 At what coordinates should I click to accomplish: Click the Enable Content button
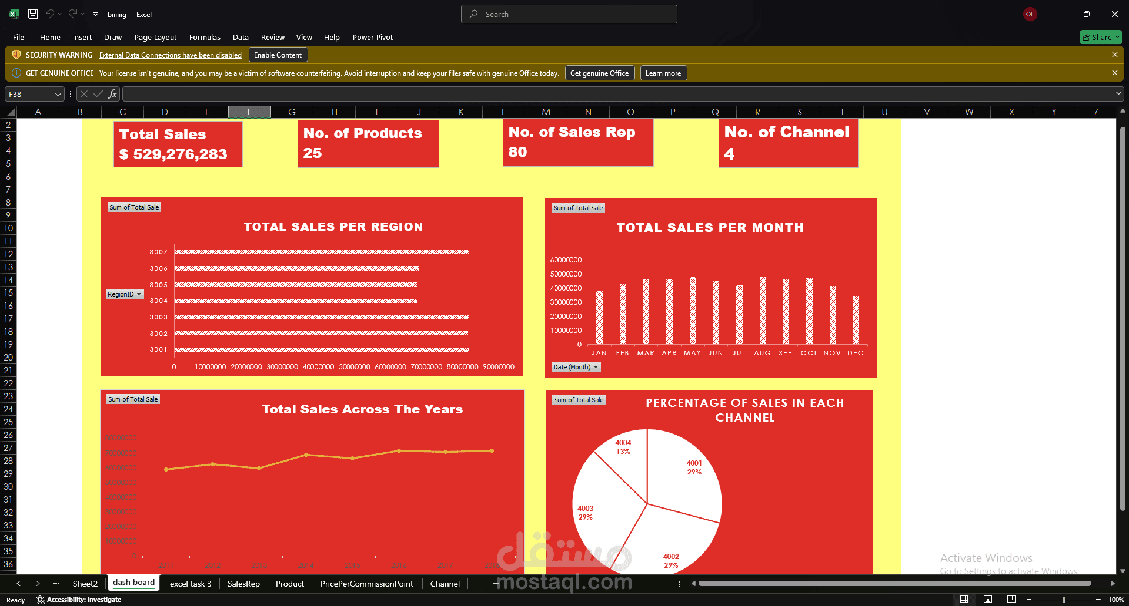pos(278,55)
